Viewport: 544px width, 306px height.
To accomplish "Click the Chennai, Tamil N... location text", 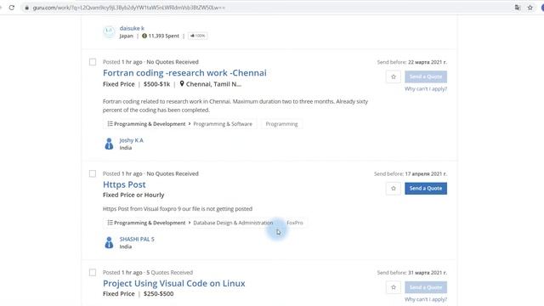I will [x=213, y=84].
